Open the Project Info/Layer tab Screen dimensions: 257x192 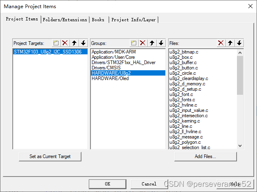(133, 20)
